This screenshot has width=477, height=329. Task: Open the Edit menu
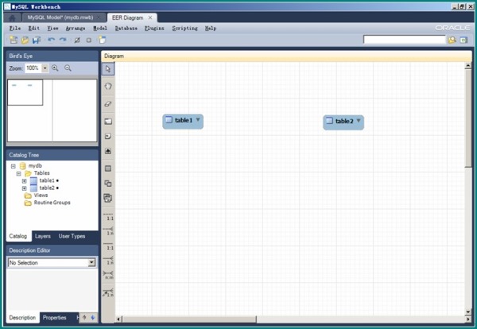33,29
